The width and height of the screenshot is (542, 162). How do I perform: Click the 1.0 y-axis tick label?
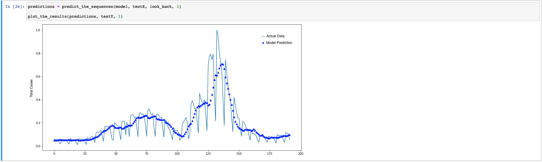tap(38, 30)
